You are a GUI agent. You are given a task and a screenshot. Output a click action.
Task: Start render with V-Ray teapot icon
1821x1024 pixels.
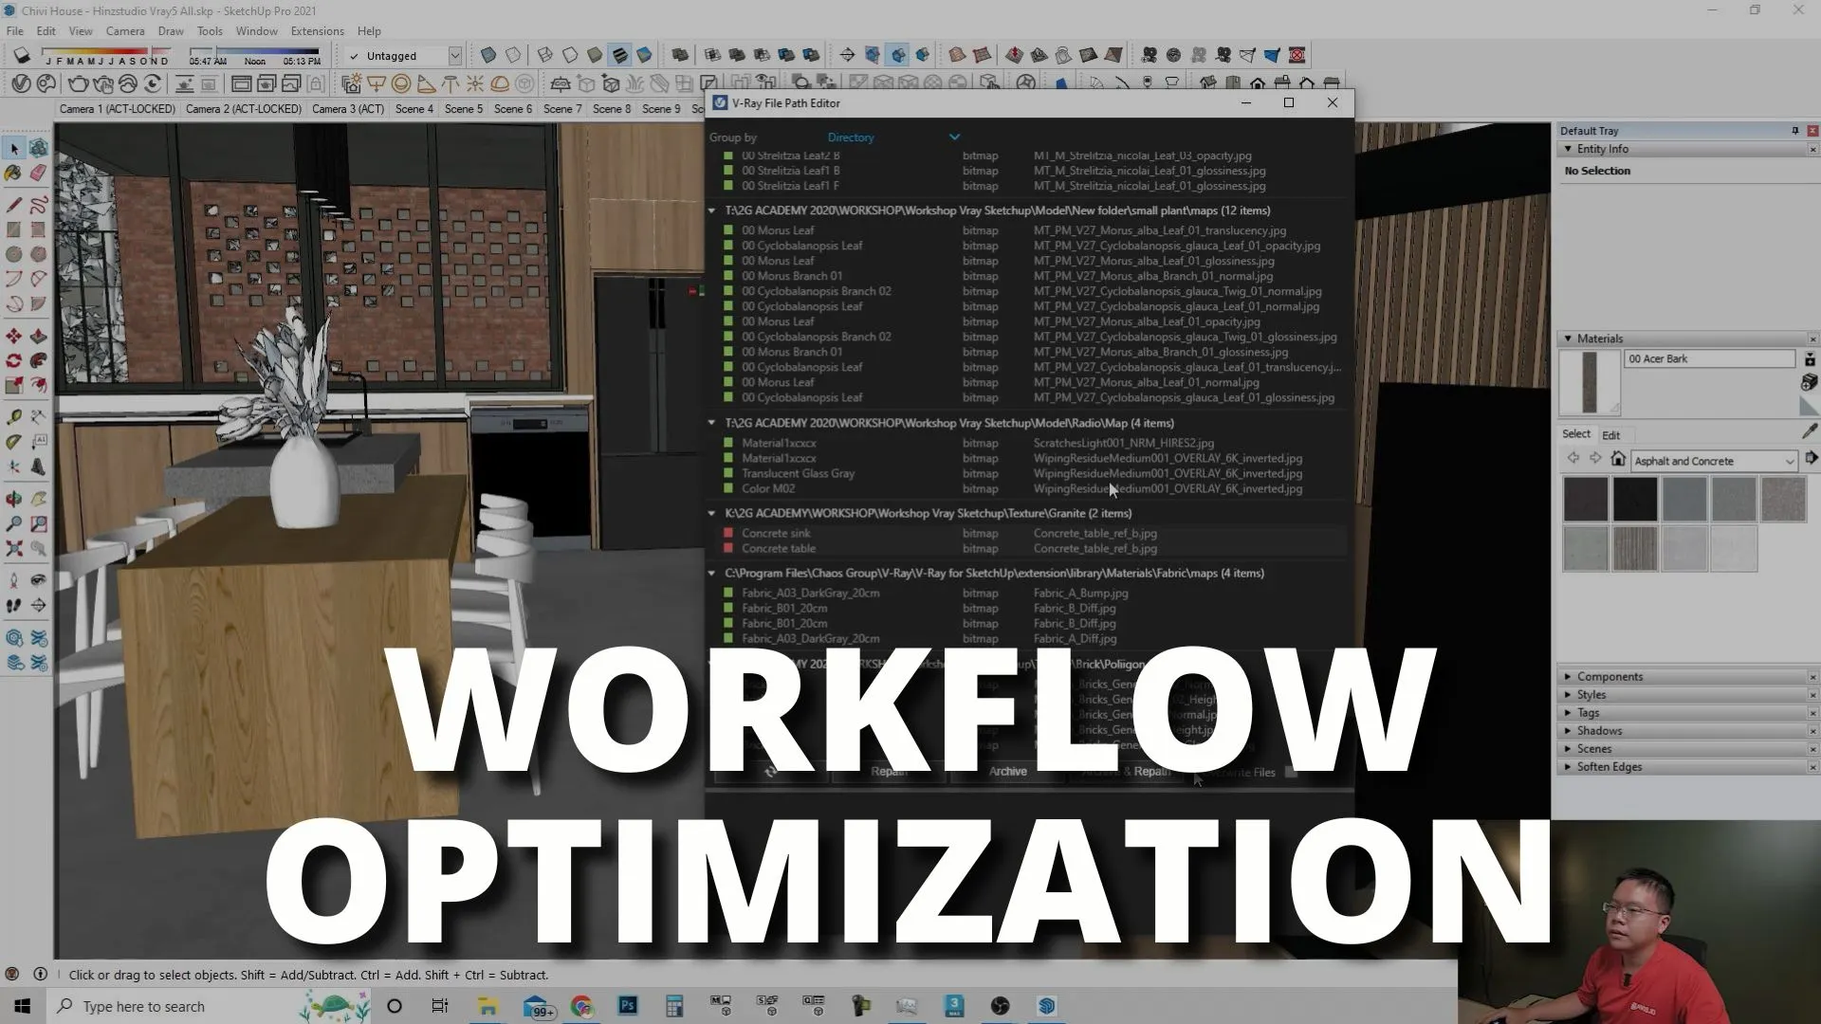tap(79, 83)
